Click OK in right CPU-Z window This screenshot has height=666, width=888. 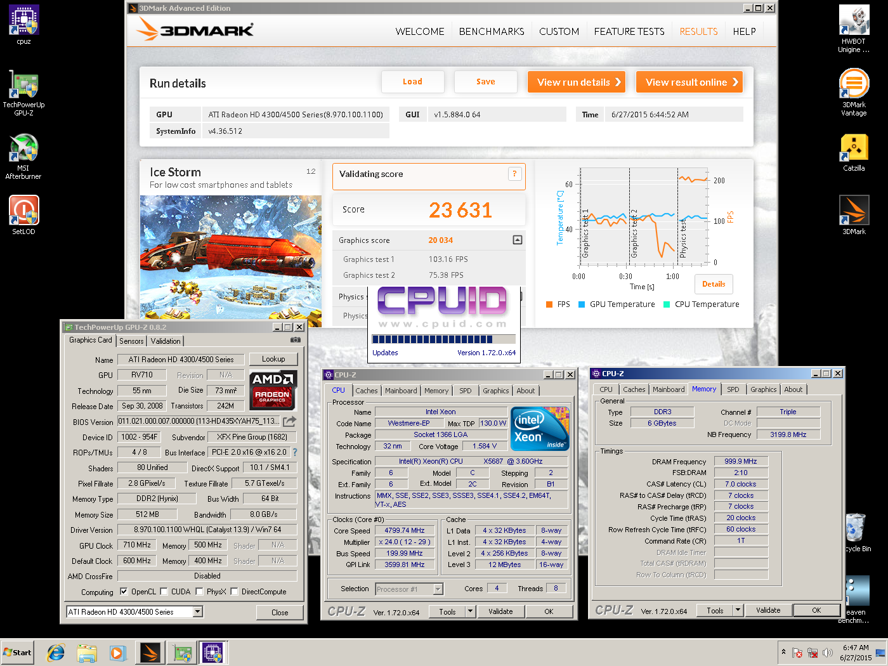point(816,610)
